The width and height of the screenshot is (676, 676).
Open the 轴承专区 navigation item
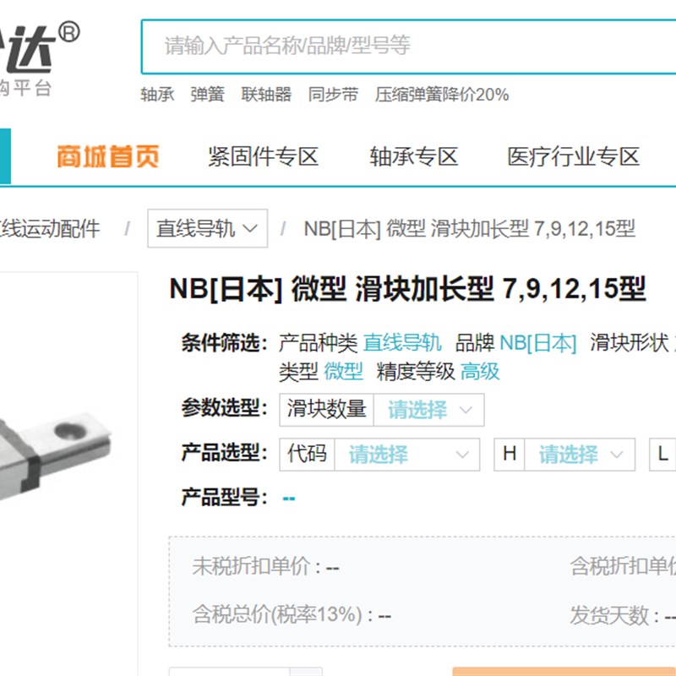[x=414, y=156]
